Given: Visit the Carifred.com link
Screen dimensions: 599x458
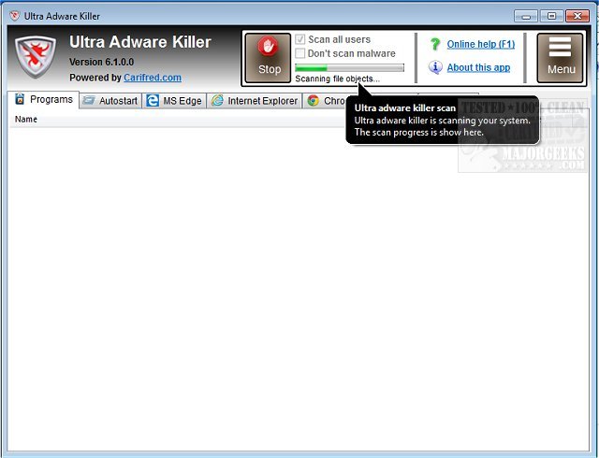Looking at the screenshot, I should pyautogui.click(x=153, y=78).
